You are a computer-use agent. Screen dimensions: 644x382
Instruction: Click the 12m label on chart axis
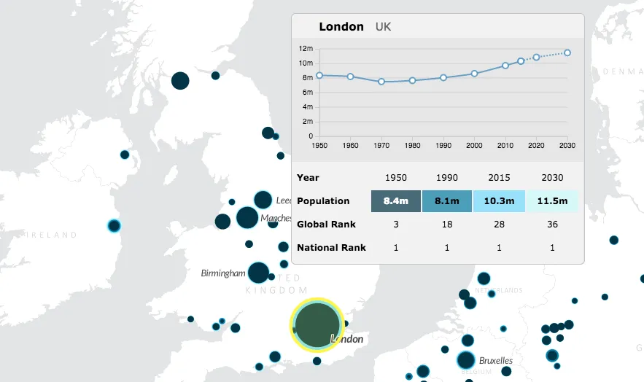point(306,48)
